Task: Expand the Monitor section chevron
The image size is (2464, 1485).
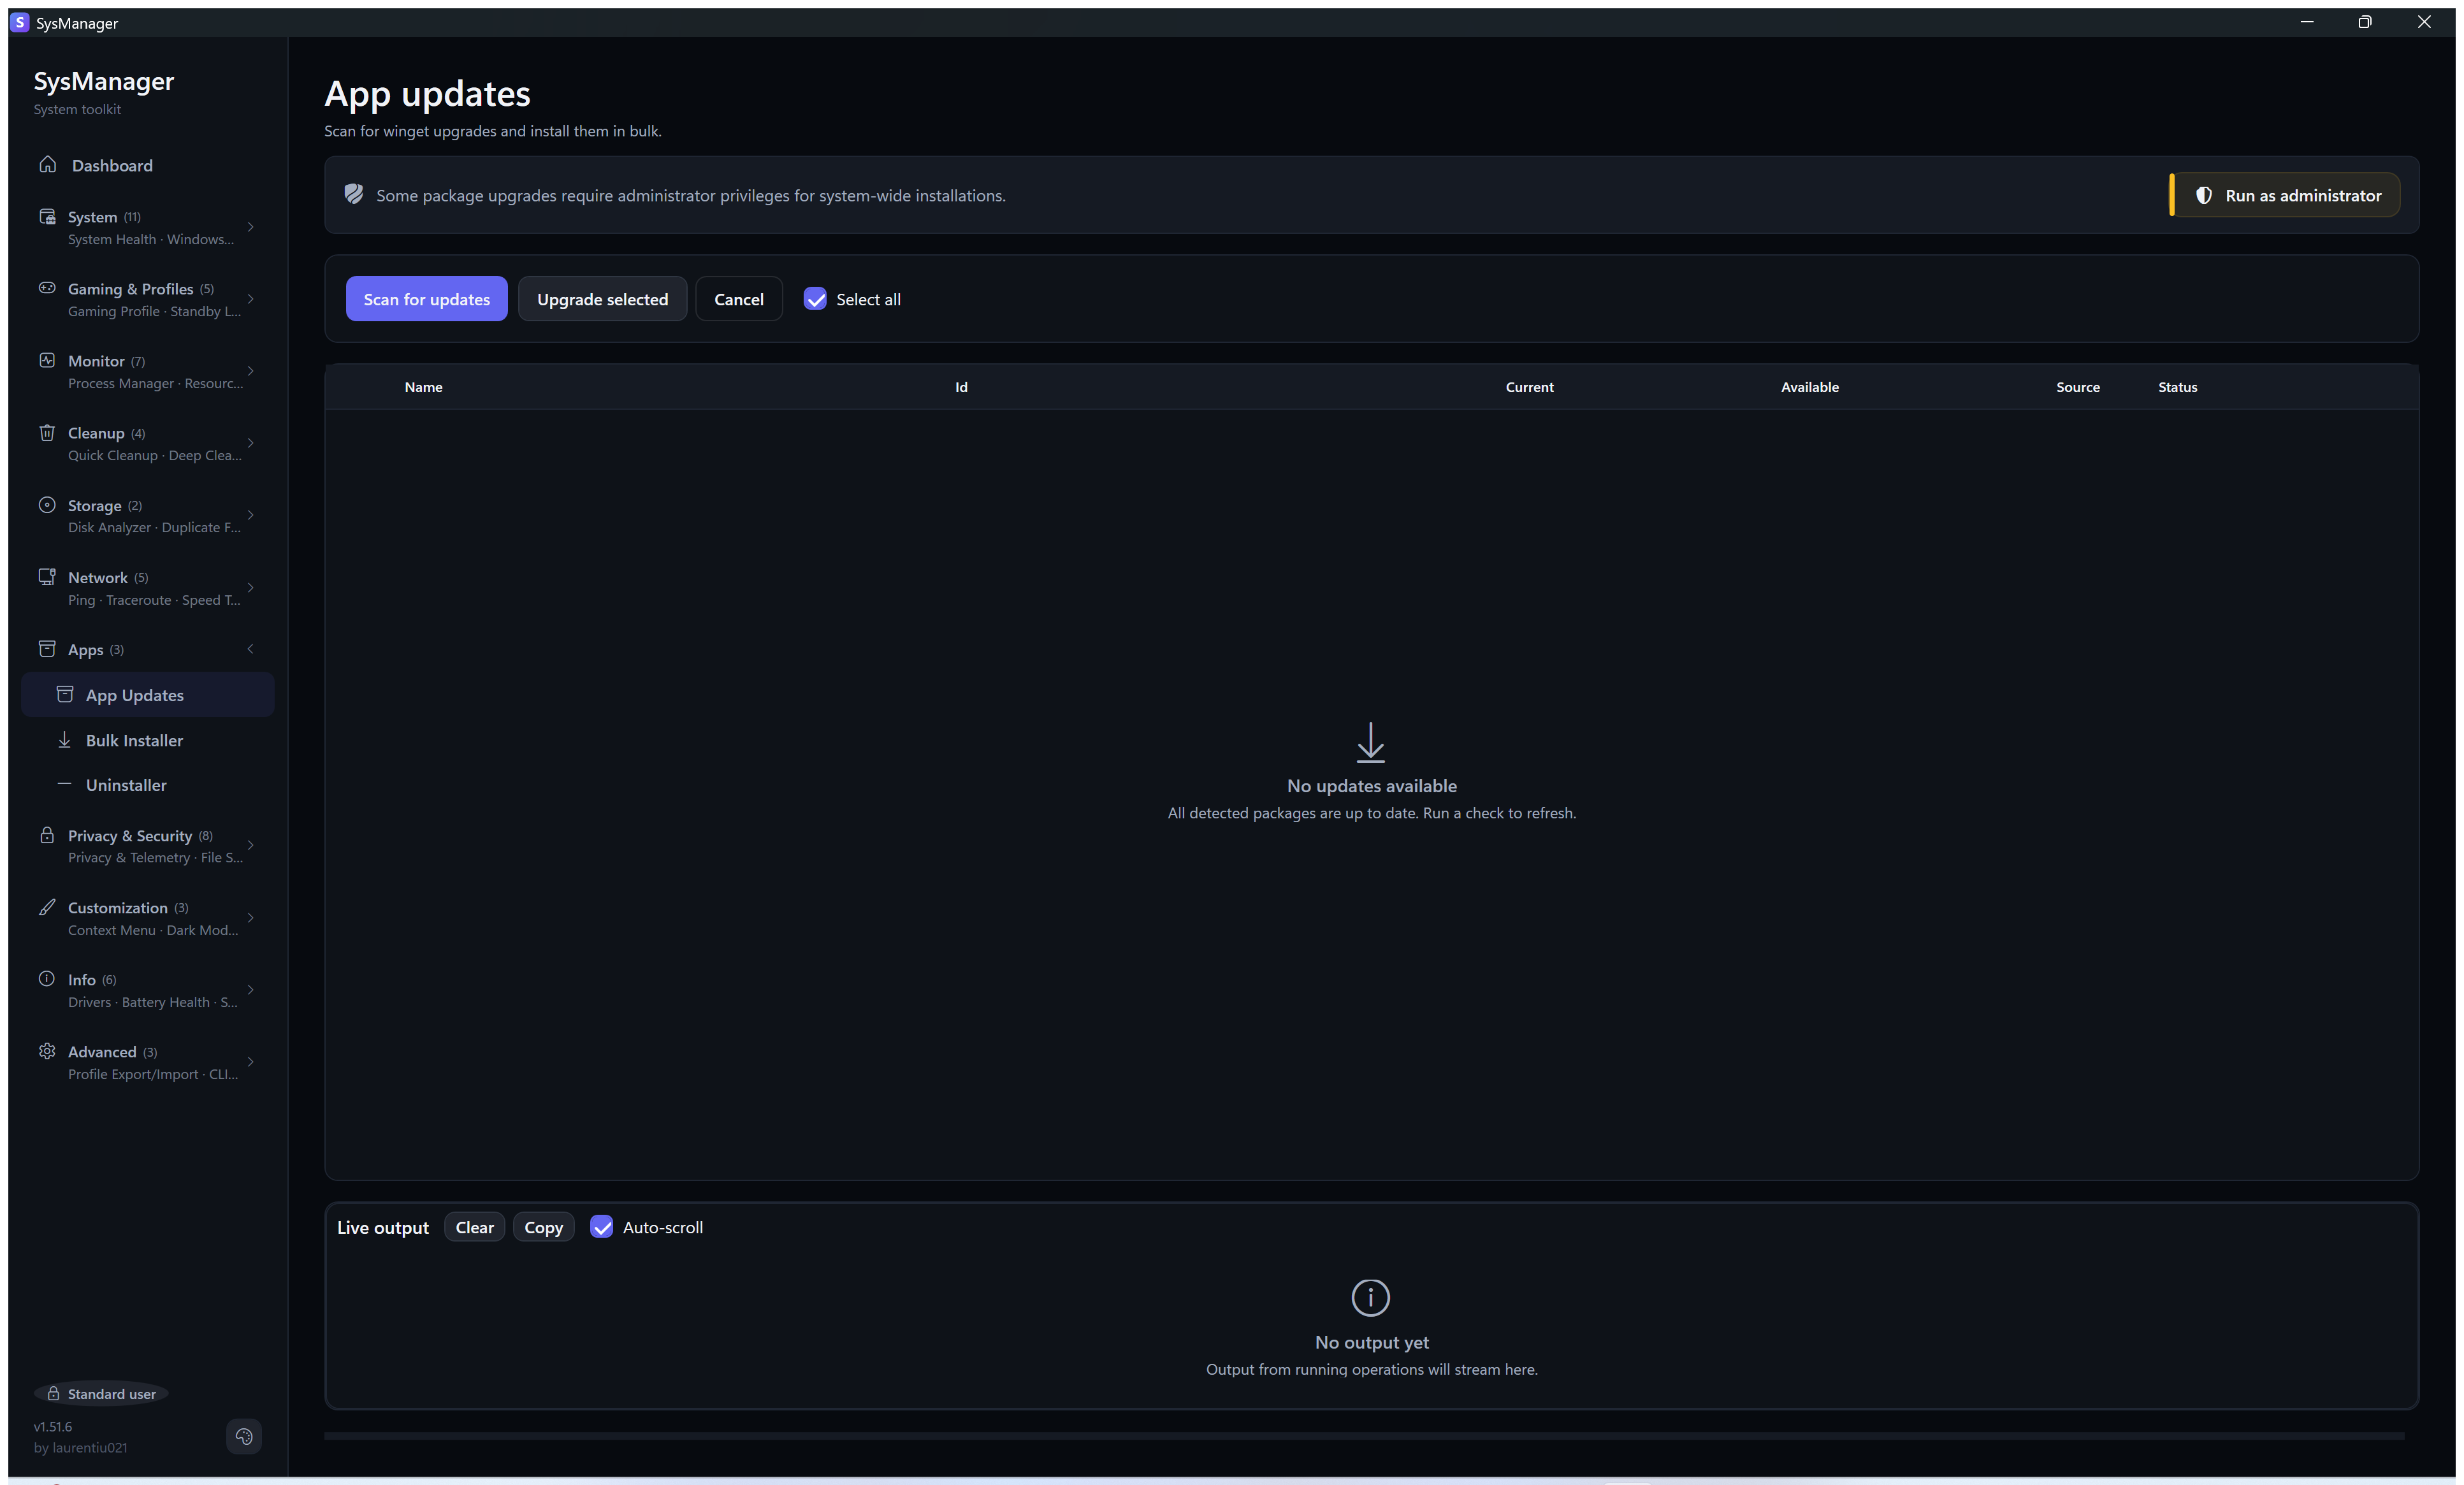Action: (x=251, y=371)
